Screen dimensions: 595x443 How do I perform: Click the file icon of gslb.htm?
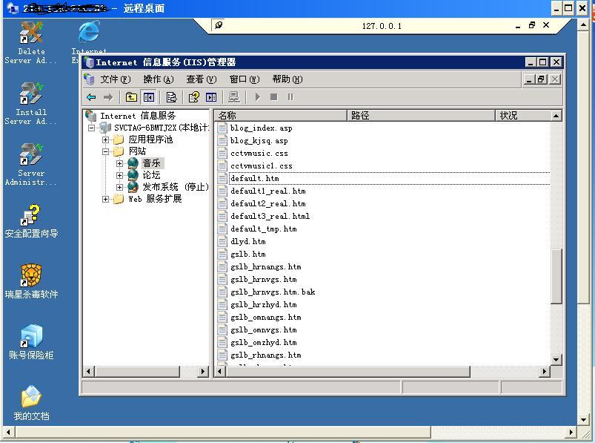pos(222,255)
